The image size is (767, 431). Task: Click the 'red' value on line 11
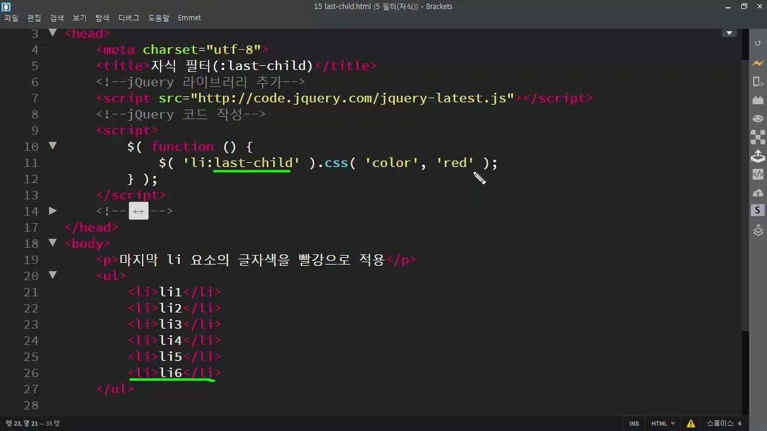tap(455, 163)
